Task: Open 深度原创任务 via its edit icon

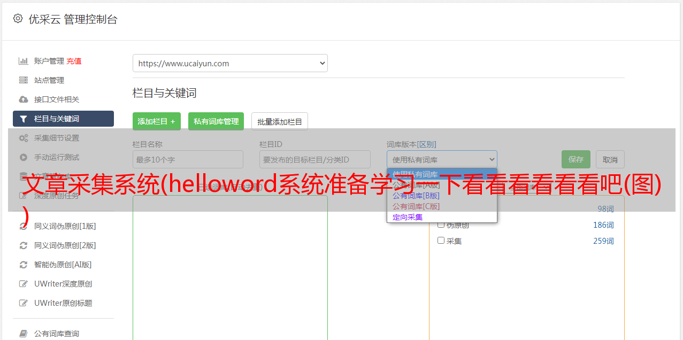Action: (x=23, y=196)
